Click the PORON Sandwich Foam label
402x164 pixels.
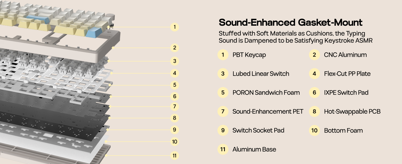click(266, 93)
